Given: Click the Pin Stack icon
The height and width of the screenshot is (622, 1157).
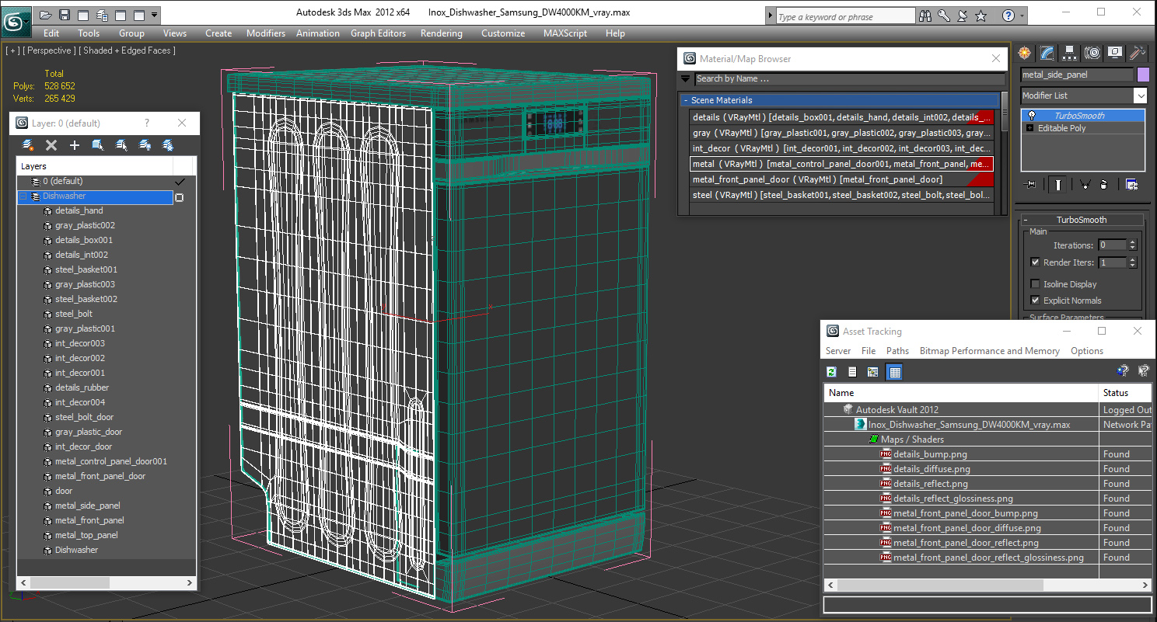Looking at the screenshot, I should pos(1031,185).
